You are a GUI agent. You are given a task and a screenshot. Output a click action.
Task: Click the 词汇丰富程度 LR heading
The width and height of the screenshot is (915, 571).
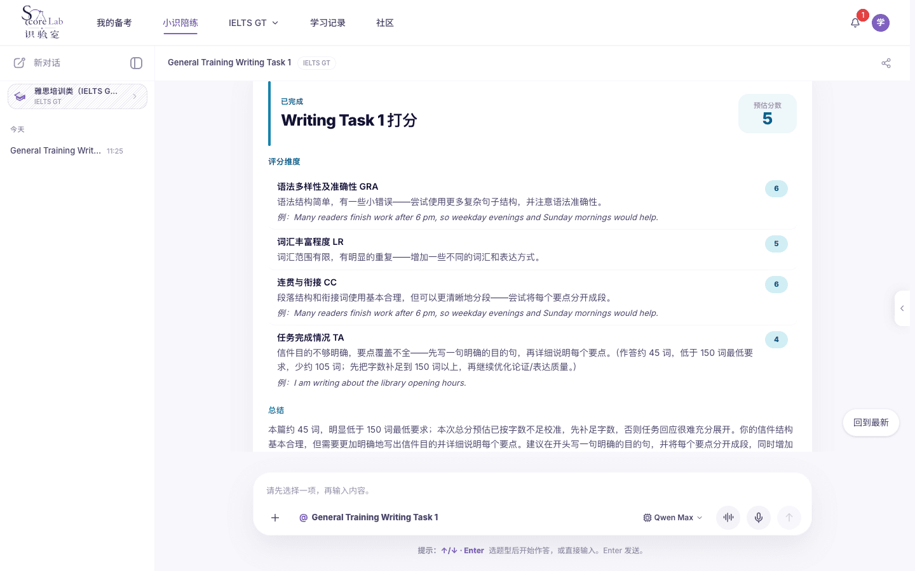(x=310, y=242)
